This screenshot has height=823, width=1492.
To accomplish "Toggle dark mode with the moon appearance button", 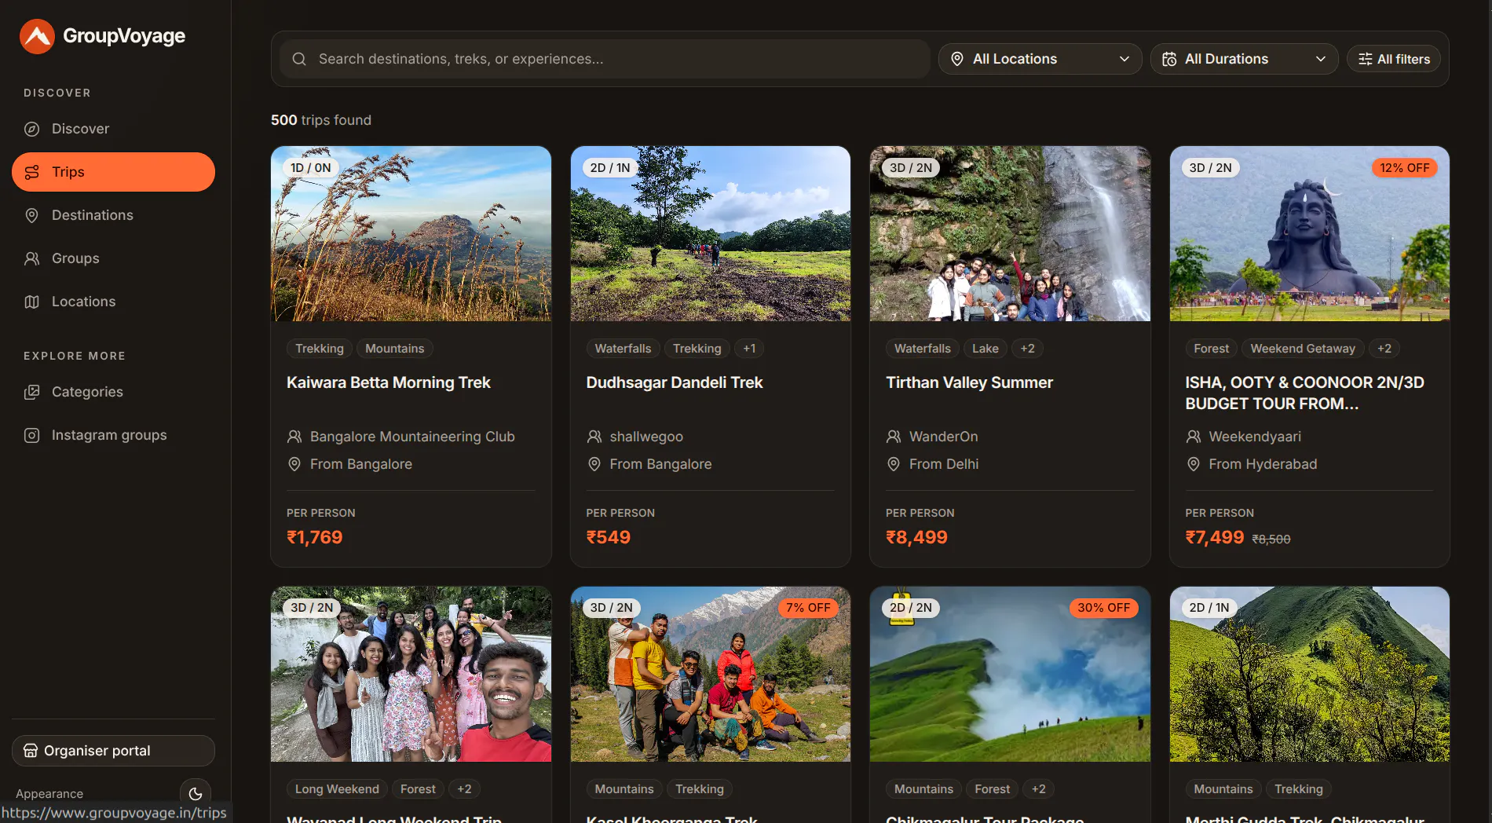I will [x=196, y=794].
